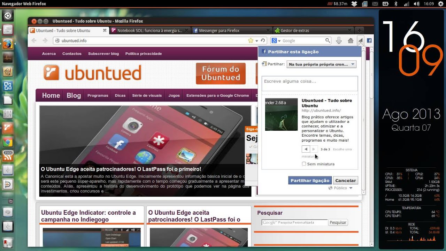Open 'Extensões para o Google Chrome' menu
This screenshot has height=251, width=446.
click(x=217, y=96)
